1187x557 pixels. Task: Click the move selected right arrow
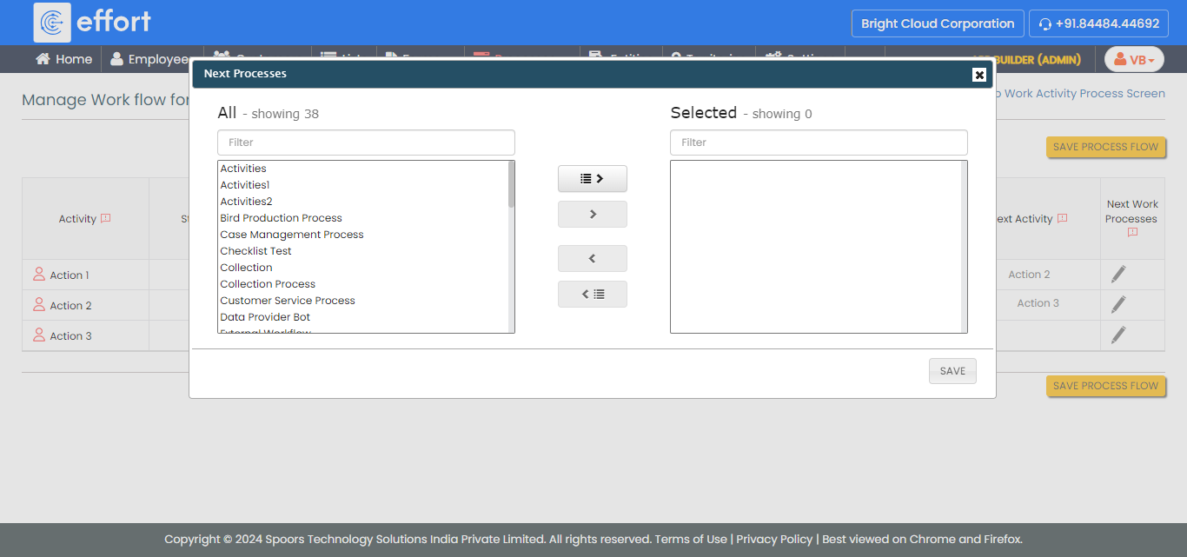(x=592, y=215)
